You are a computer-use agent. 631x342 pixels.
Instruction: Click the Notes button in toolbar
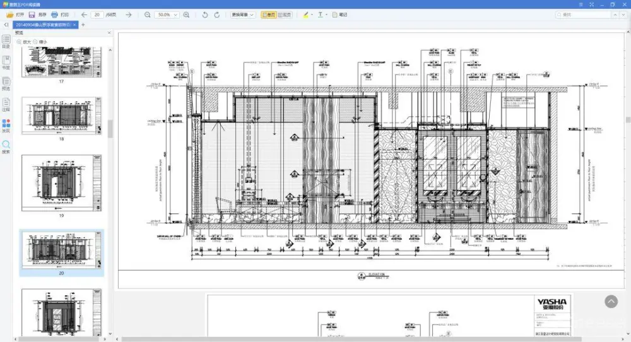(x=340, y=15)
